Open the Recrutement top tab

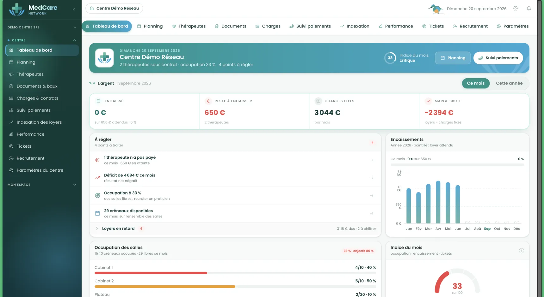(x=470, y=26)
